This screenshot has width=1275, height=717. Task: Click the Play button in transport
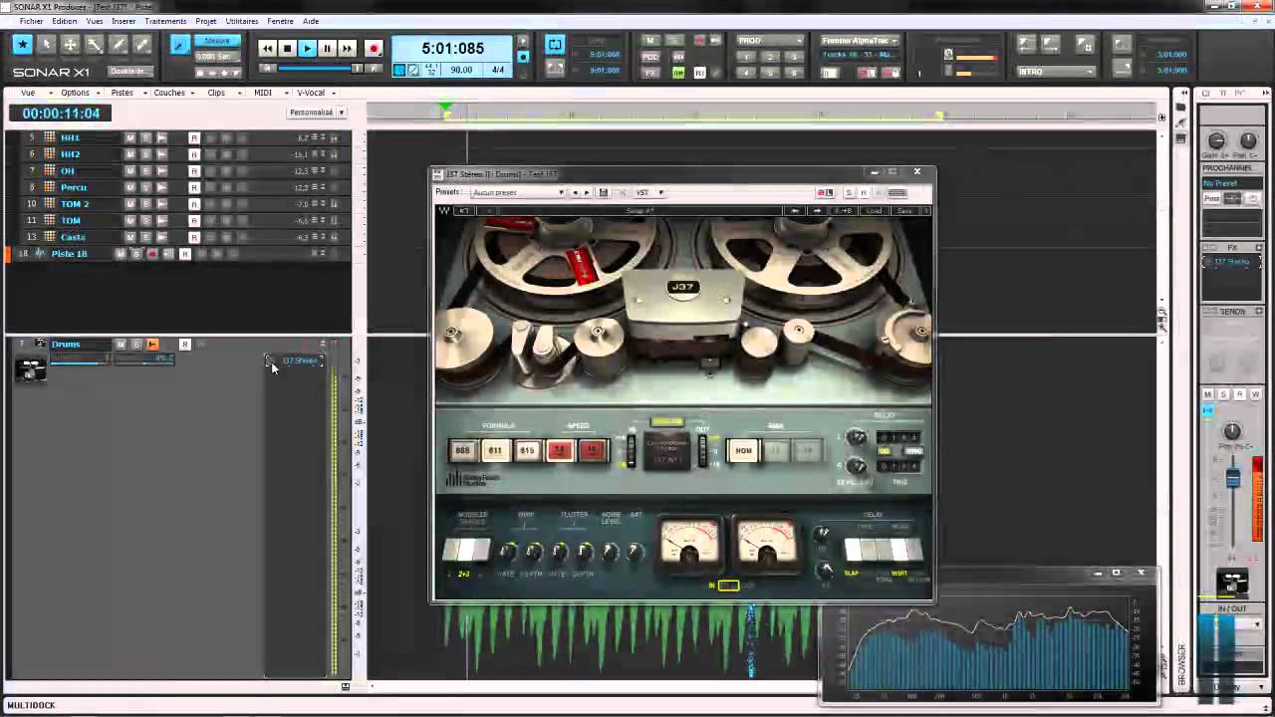pyautogui.click(x=307, y=48)
